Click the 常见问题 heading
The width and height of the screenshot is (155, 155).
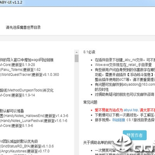point(90,102)
